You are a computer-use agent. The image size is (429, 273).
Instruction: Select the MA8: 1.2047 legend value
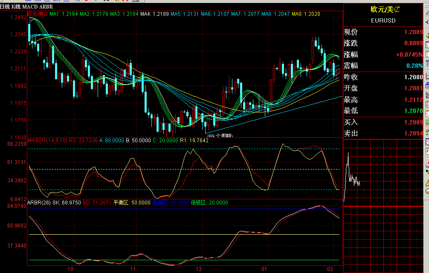click(275, 14)
